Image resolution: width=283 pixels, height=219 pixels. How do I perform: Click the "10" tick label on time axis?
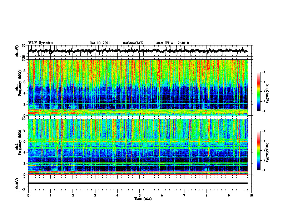tap(251, 195)
